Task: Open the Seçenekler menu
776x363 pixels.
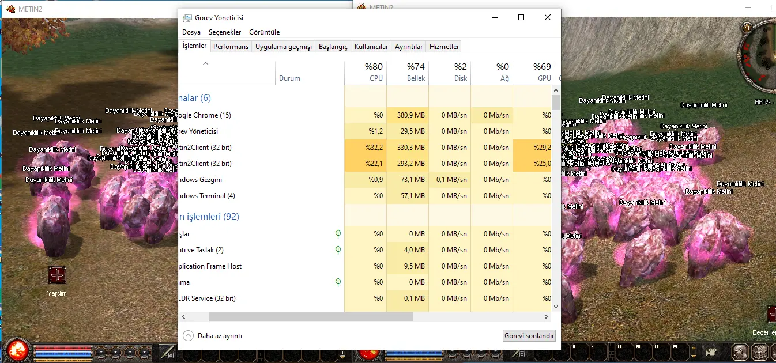Action: [225, 32]
